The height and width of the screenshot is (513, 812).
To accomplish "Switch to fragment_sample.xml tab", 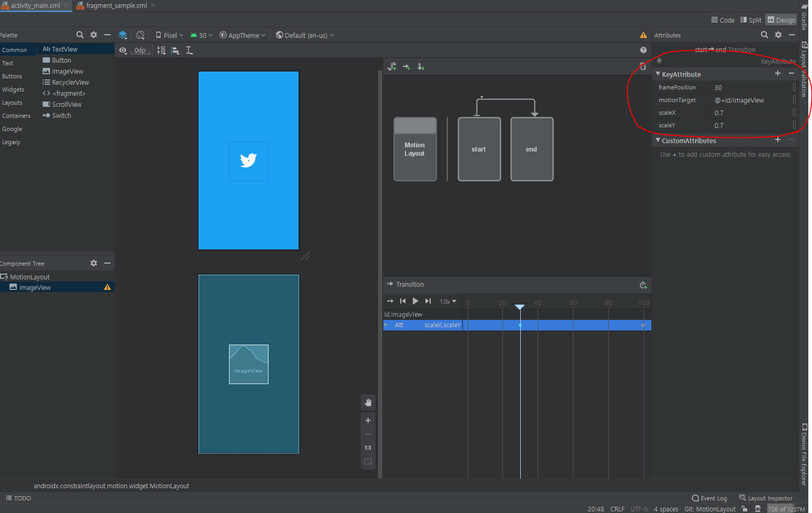I will (116, 6).
